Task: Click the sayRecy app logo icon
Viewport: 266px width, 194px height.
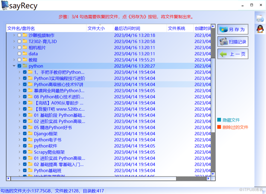Action: click(x=5, y=5)
